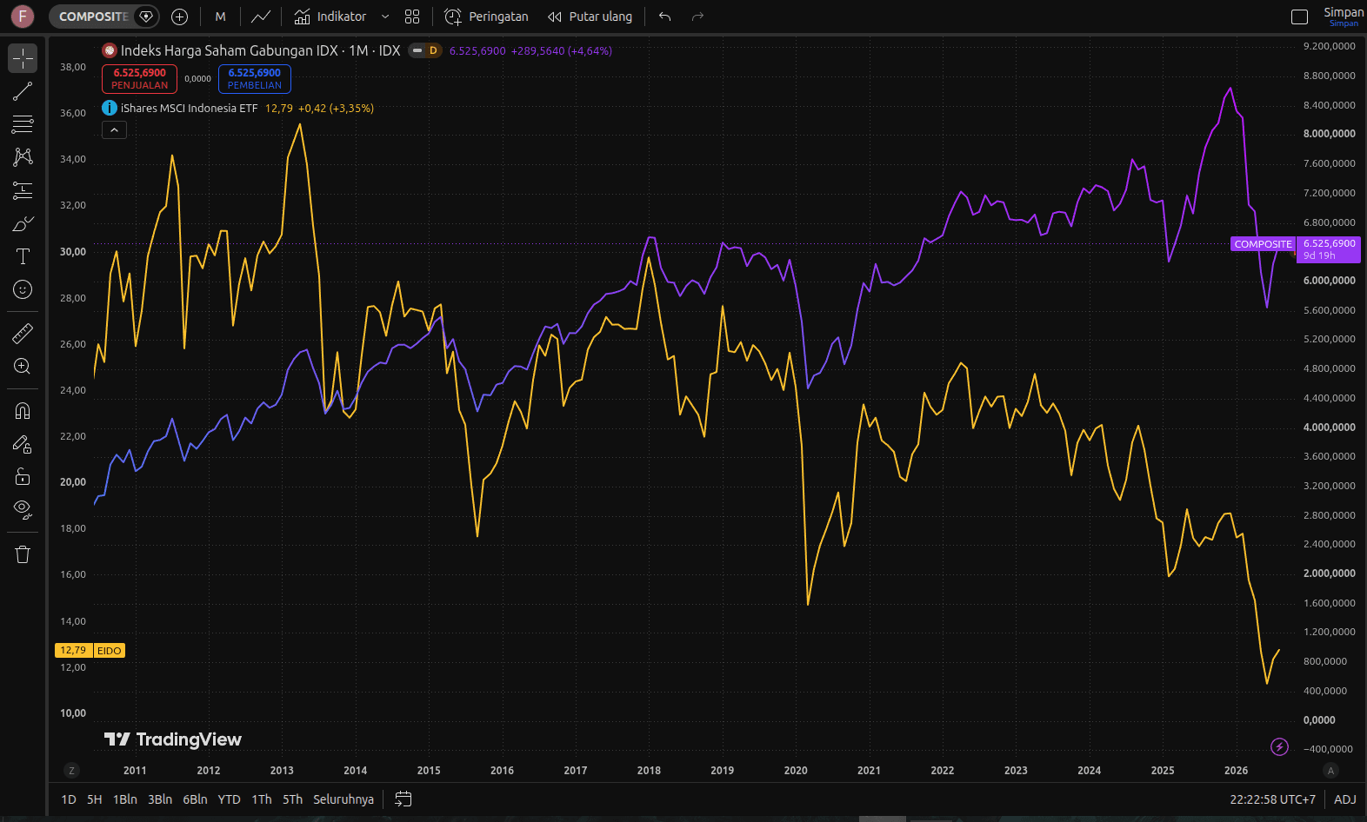The image size is (1367, 822).
Task: Remove all drawings with the trash icon
Action: coord(23,554)
